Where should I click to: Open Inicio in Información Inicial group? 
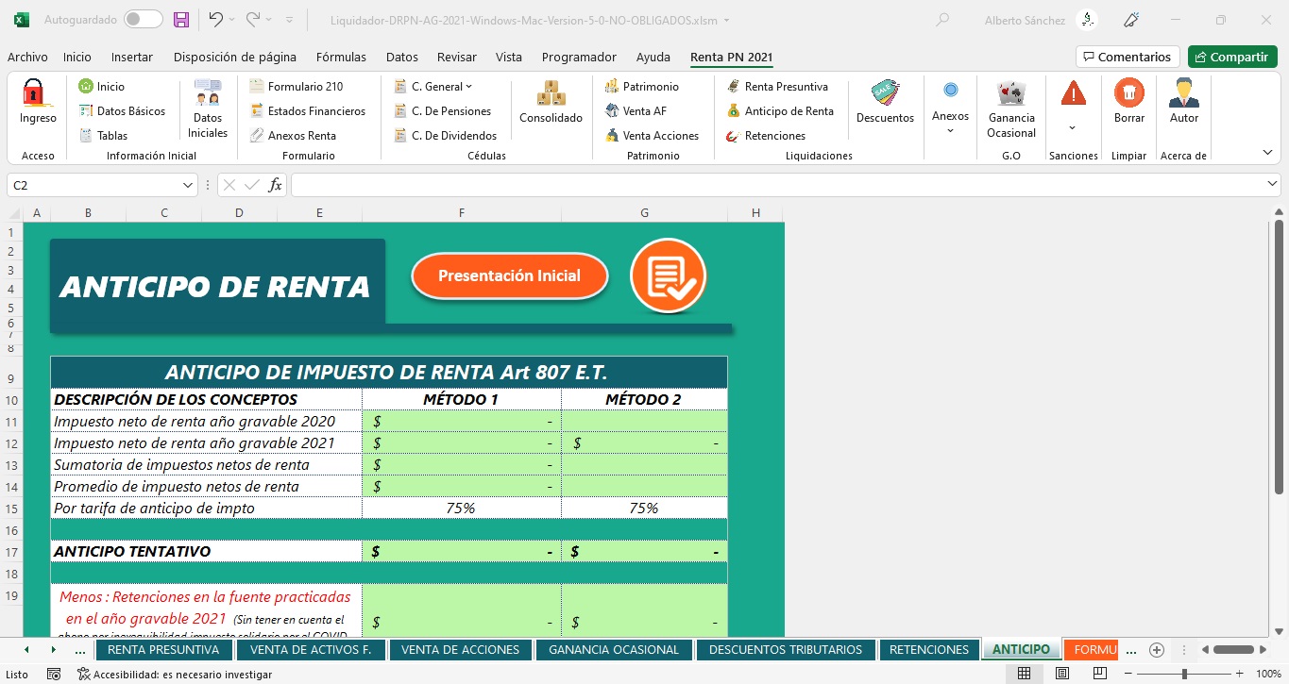point(101,86)
